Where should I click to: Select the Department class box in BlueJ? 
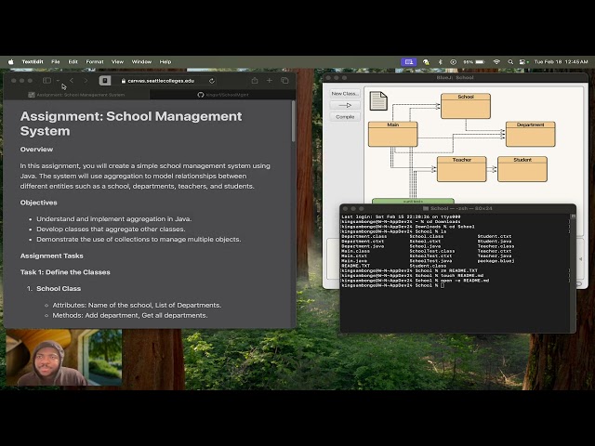coord(531,134)
